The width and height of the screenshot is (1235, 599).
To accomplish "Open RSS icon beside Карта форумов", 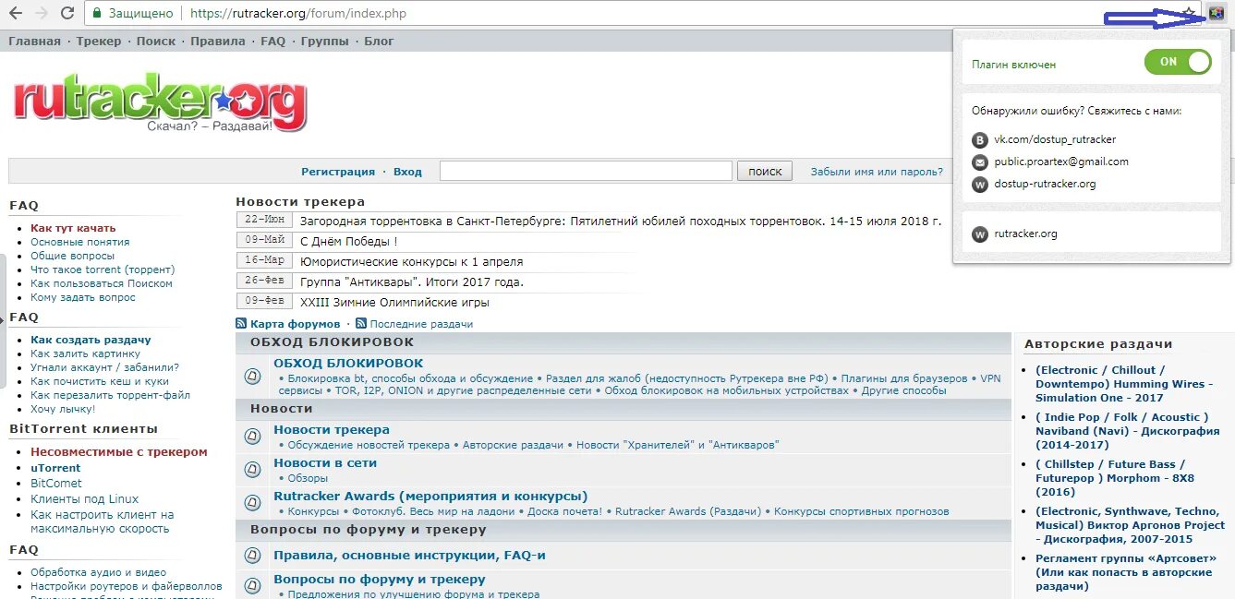I will coord(241,324).
